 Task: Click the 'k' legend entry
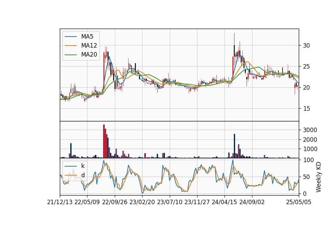(x=83, y=166)
